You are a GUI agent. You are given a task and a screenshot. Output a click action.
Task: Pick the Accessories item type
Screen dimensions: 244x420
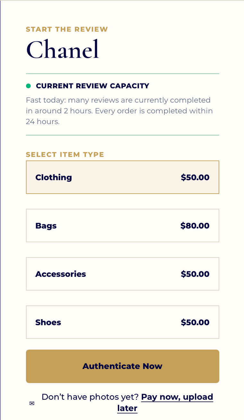(123, 274)
